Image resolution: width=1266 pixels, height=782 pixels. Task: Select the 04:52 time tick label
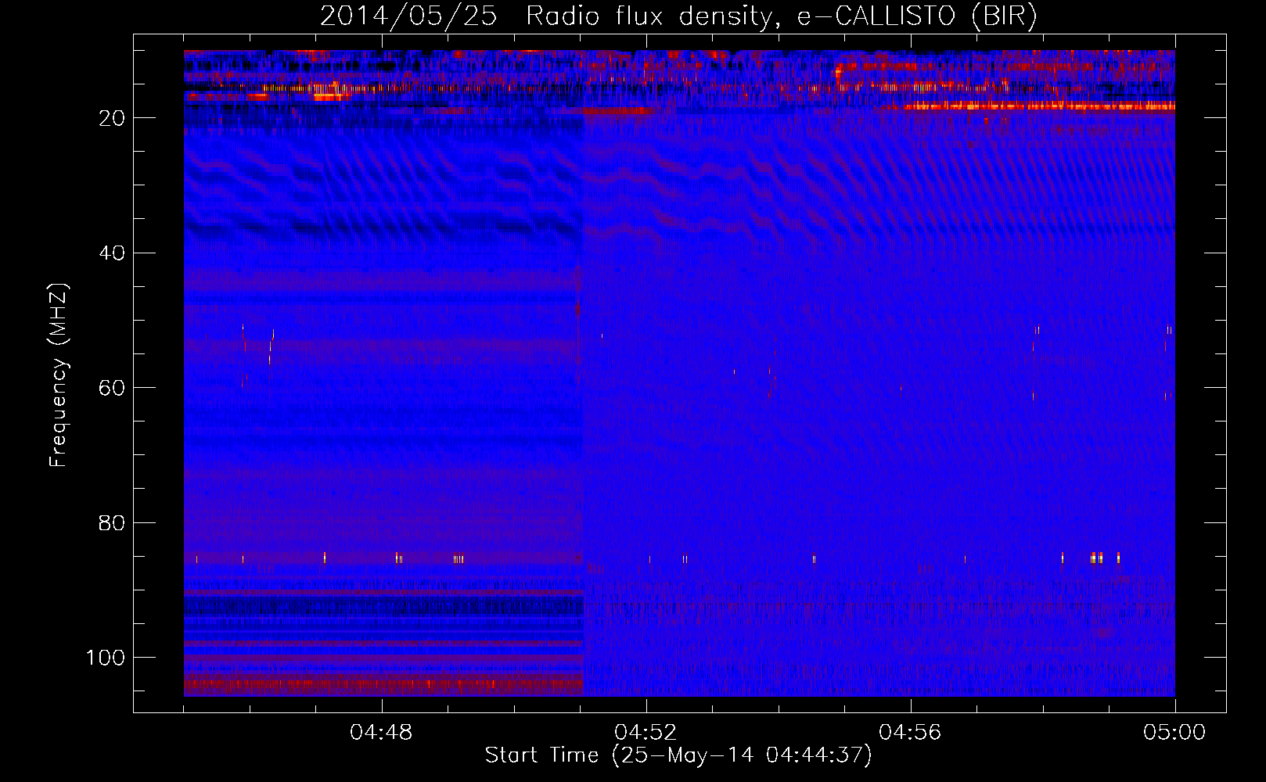coord(646,733)
